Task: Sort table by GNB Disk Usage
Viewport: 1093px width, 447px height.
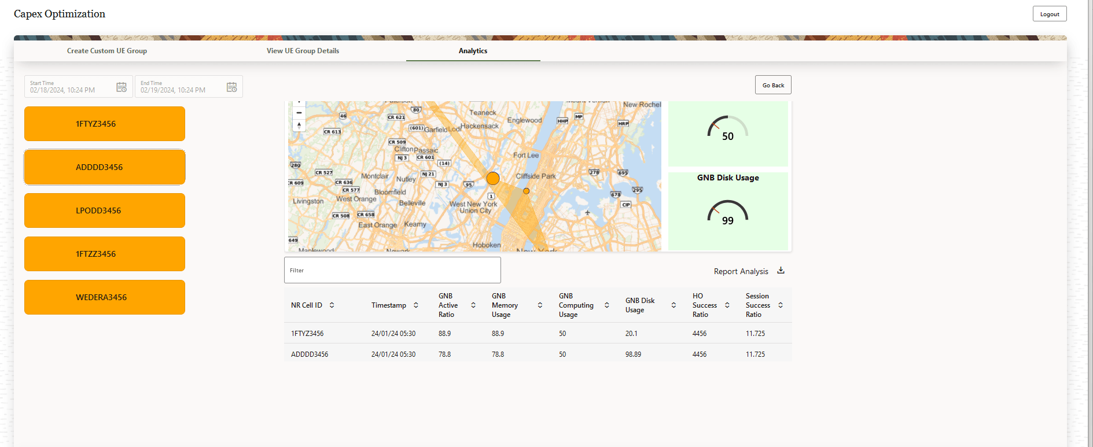Action: (x=674, y=305)
